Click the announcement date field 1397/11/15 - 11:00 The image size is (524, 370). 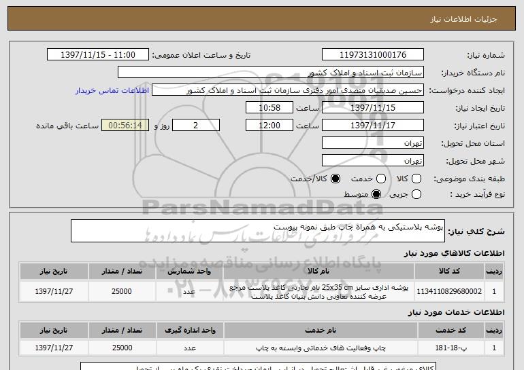(98, 55)
